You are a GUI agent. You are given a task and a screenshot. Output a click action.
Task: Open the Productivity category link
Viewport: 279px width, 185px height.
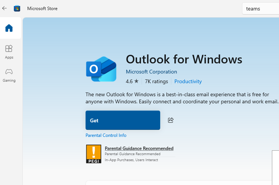tap(188, 81)
